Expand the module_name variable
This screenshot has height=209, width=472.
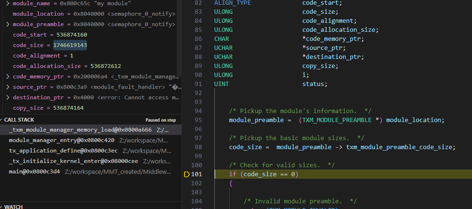point(8,3)
